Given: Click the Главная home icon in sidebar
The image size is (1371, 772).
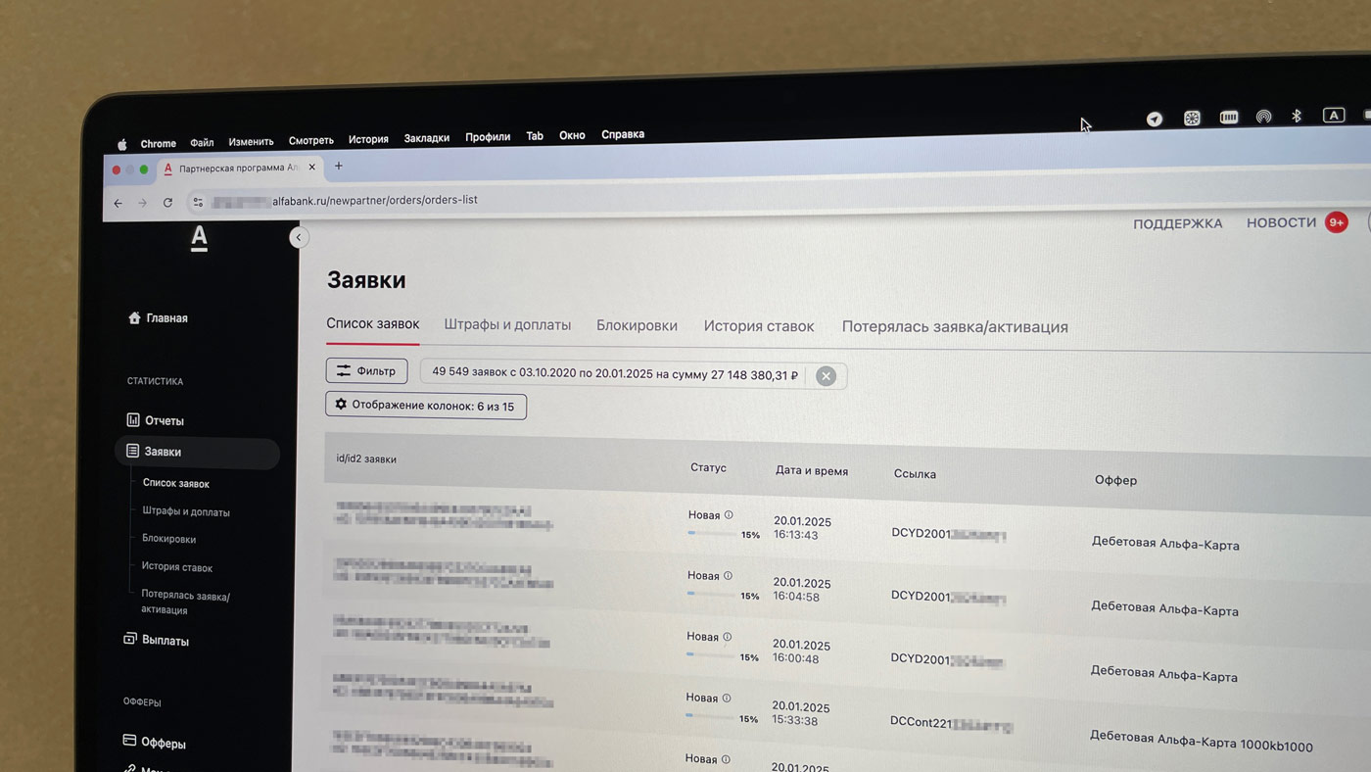Looking at the screenshot, I should pyautogui.click(x=135, y=317).
